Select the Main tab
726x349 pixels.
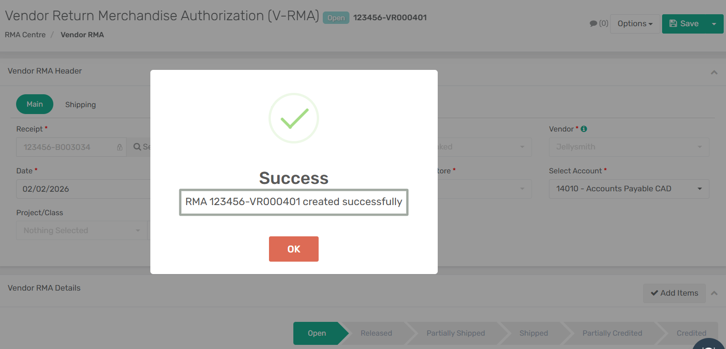click(x=34, y=104)
